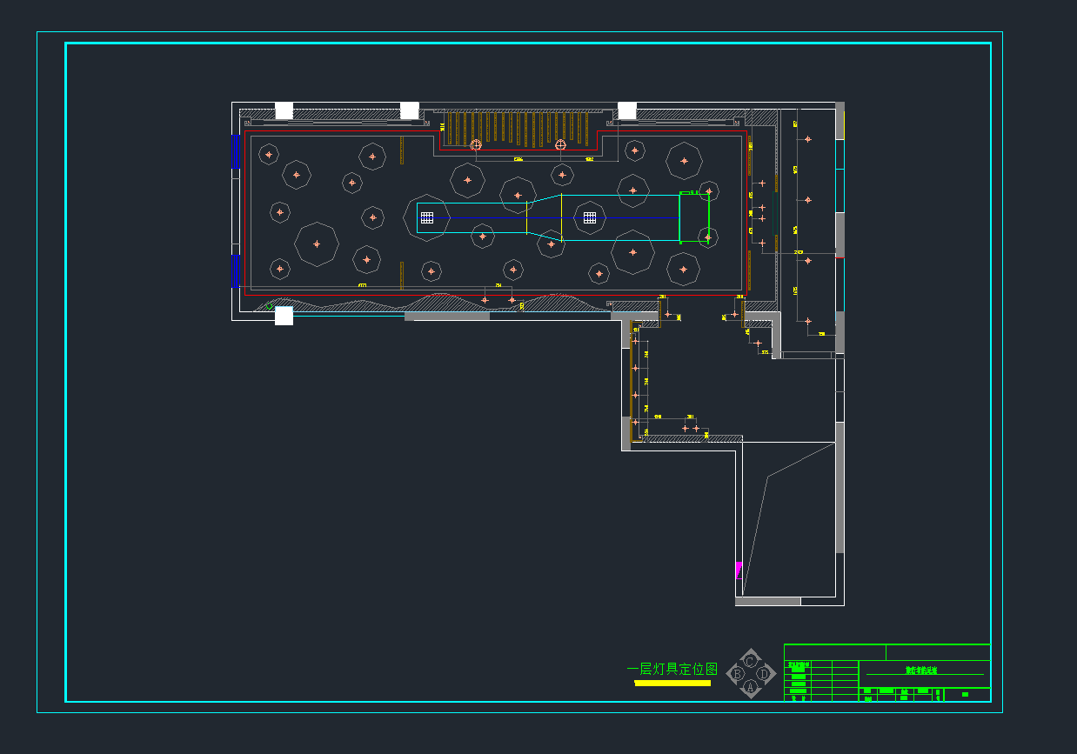Pick the green rectangle outline at duct end
1077x754 pixels.
694,217
